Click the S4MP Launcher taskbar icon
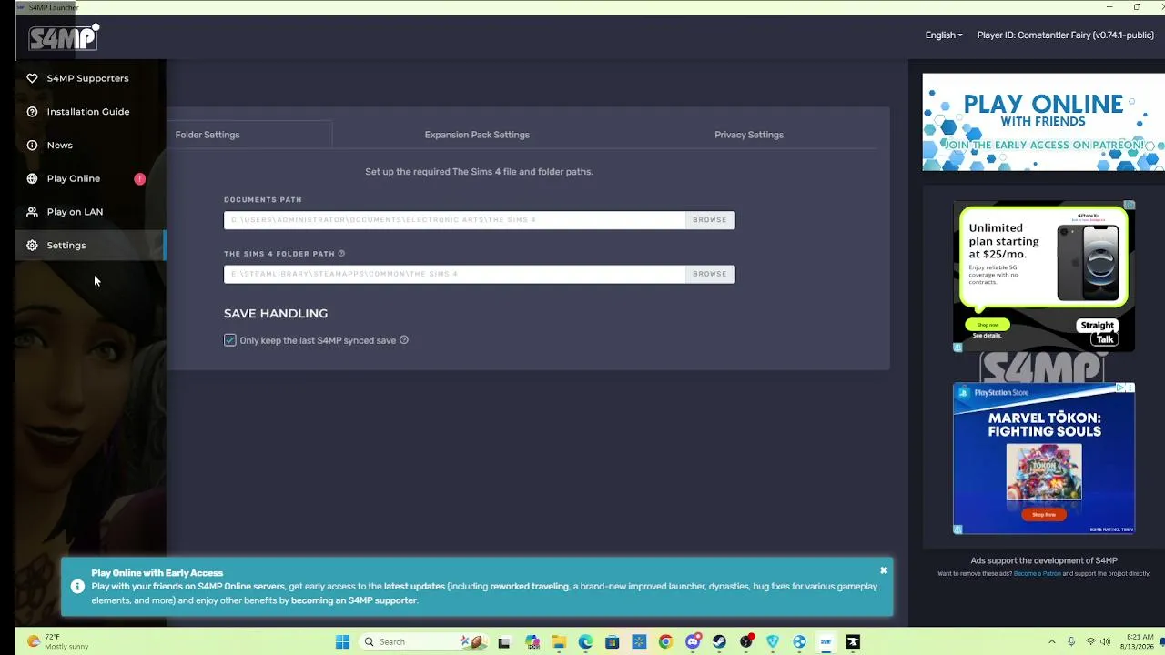The width and height of the screenshot is (1165, 655). point(826,642)
